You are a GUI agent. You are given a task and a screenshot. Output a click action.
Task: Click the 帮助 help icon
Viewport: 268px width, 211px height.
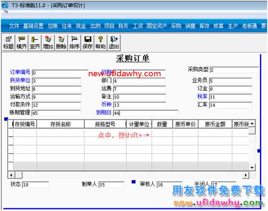point(101,43)
